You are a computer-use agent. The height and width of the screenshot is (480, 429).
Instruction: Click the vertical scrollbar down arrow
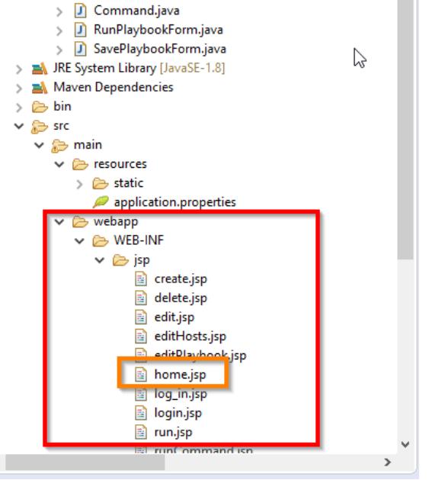[405, 444]
